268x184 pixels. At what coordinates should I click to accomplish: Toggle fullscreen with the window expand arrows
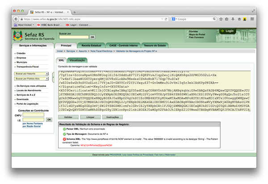coord(253,11)
